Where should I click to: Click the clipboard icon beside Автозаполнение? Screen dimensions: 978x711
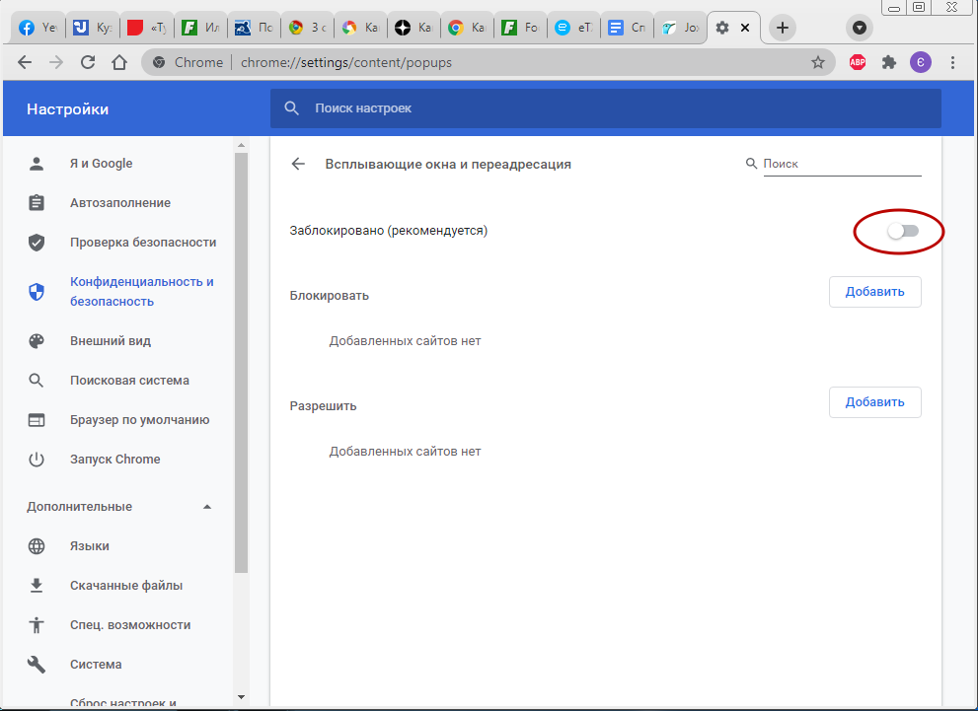click(37, 202)
